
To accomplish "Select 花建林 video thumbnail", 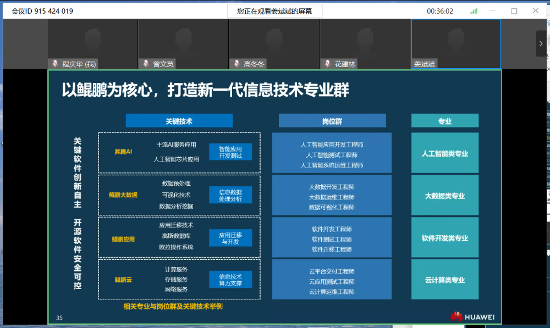I will [x=365, y=44].
